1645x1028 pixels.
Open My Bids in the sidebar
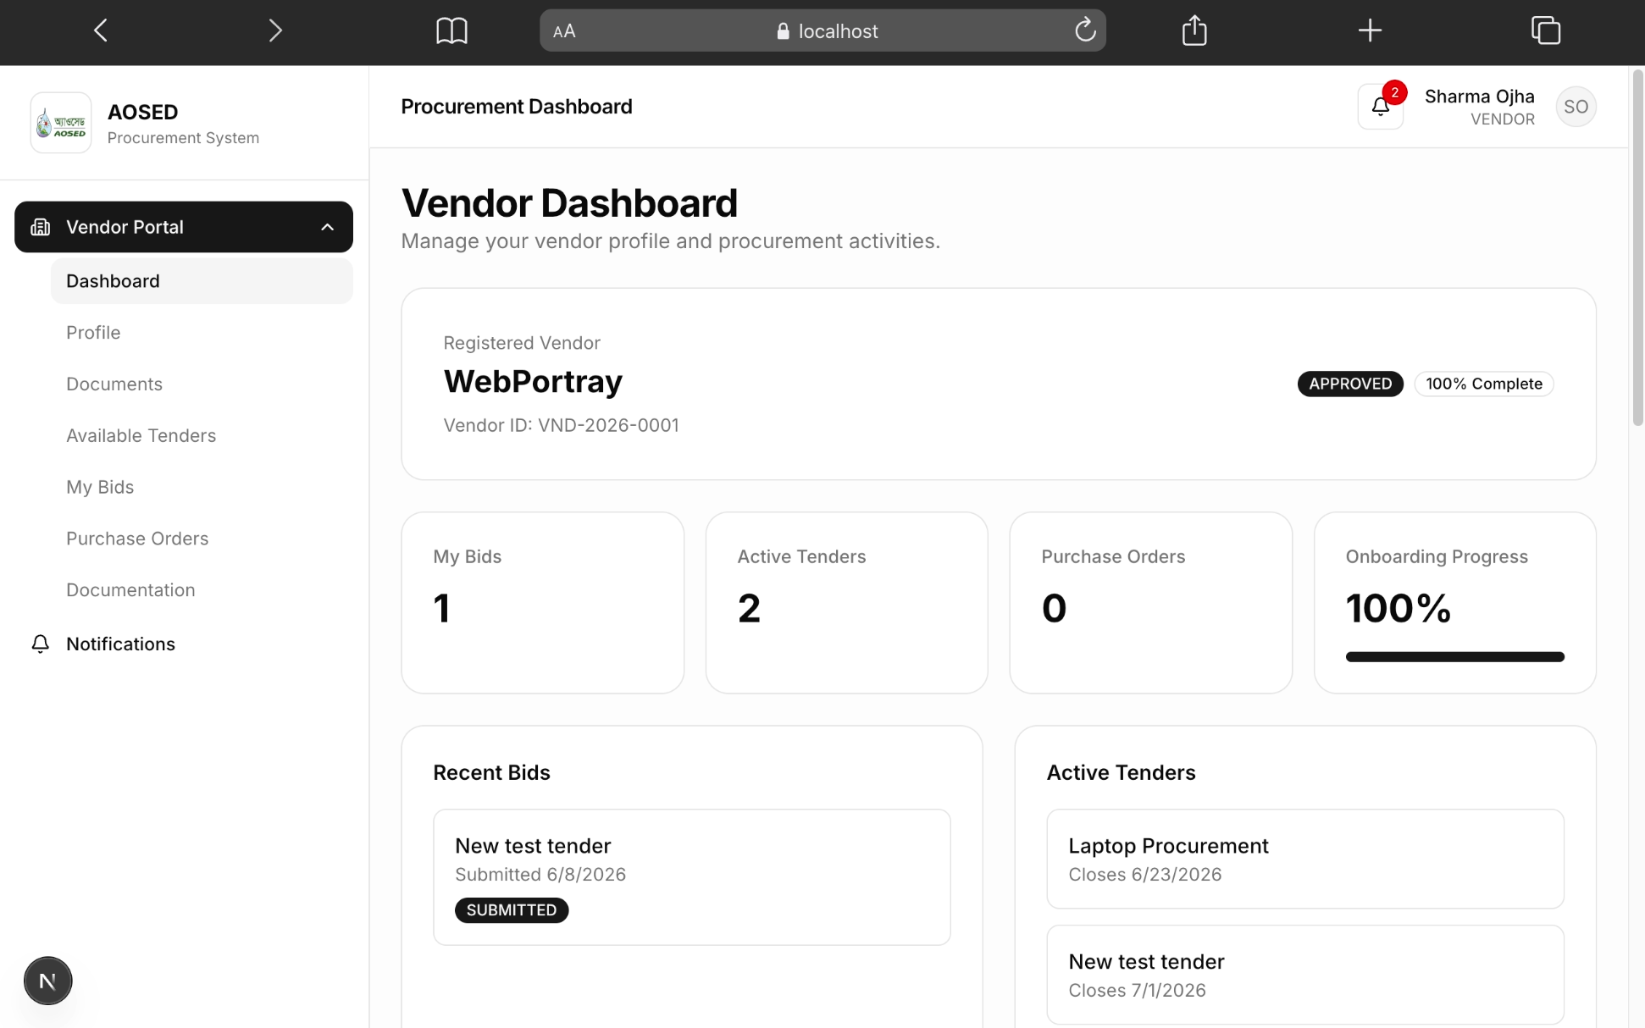tap(202, 488)
